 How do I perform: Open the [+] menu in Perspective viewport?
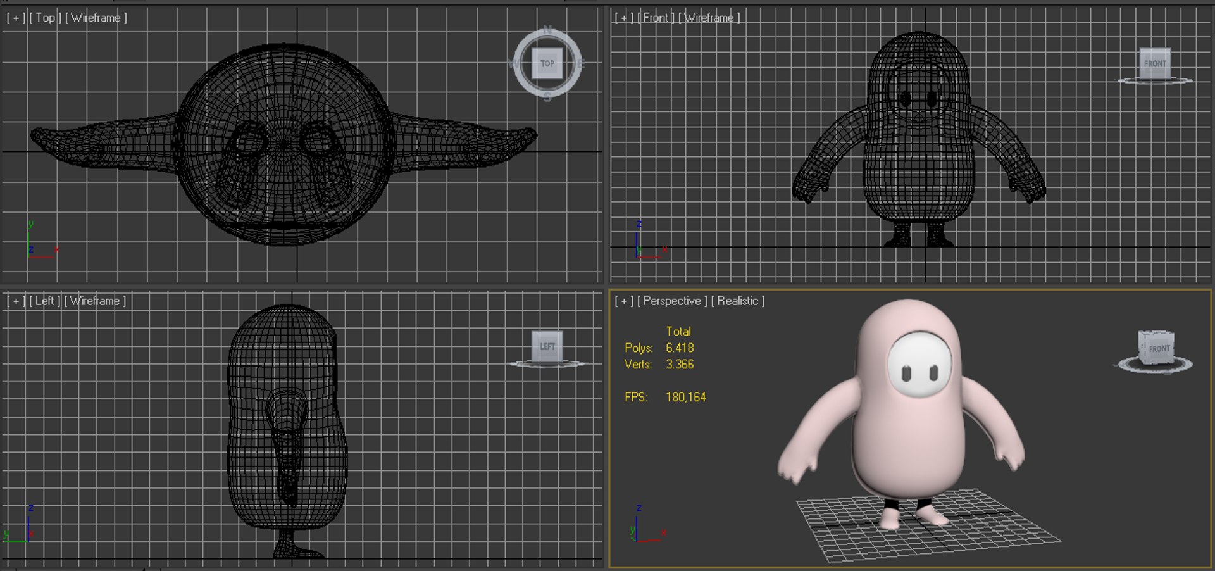point(624,301)
